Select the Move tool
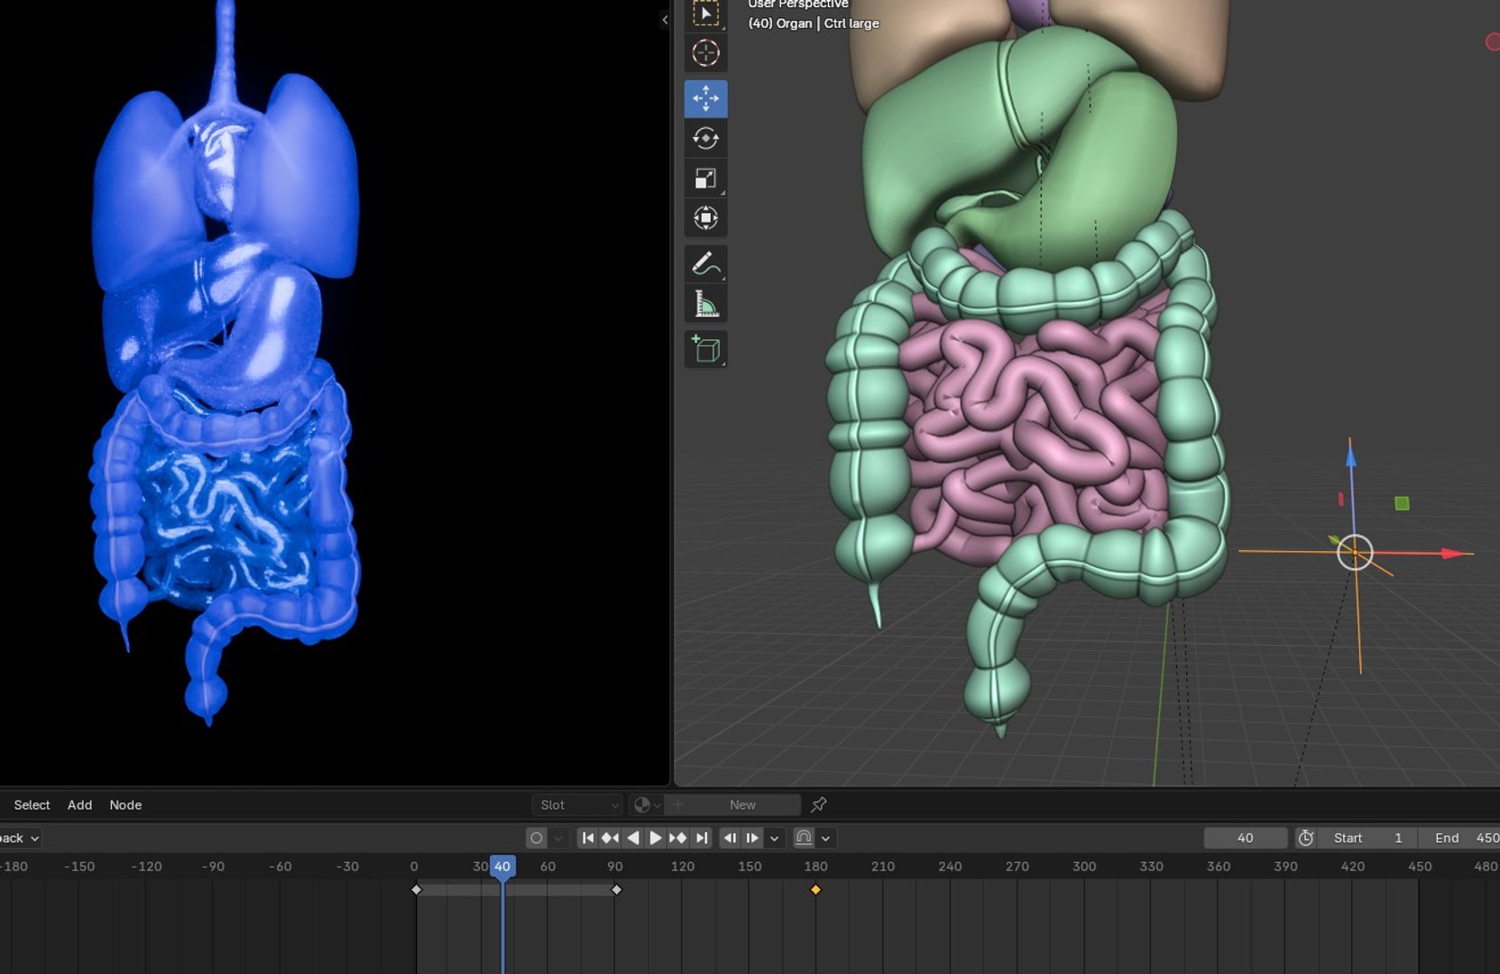The height and width of the screenshot is (974, 1500). (705, 98)
